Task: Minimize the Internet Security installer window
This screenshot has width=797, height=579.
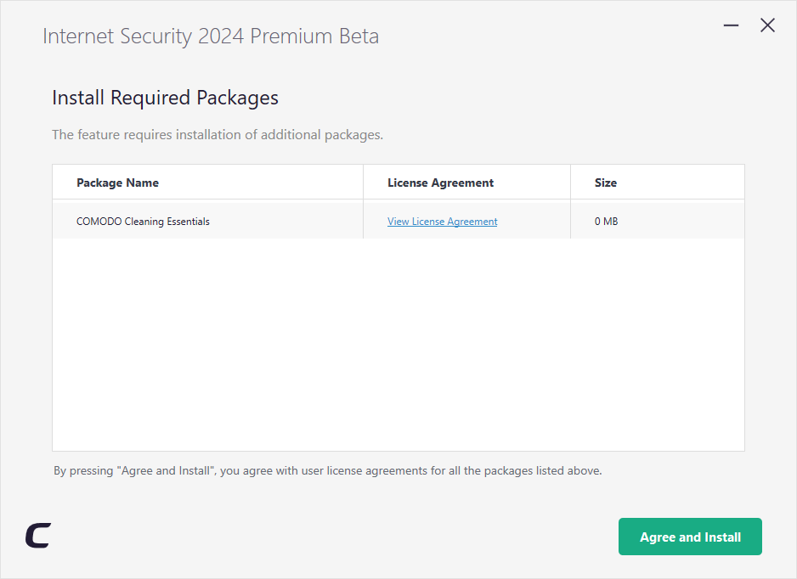Action: point(731,25)
